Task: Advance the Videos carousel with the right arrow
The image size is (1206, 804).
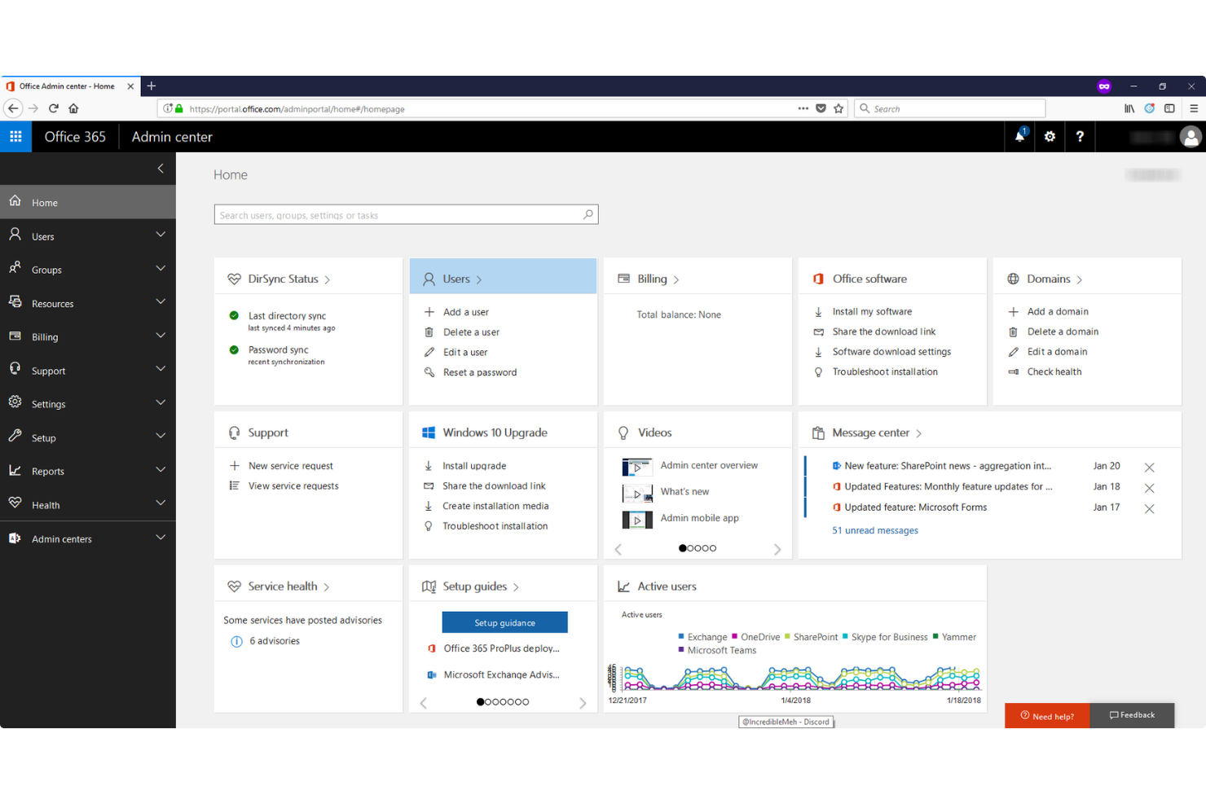Action: (x=777, y=548)
